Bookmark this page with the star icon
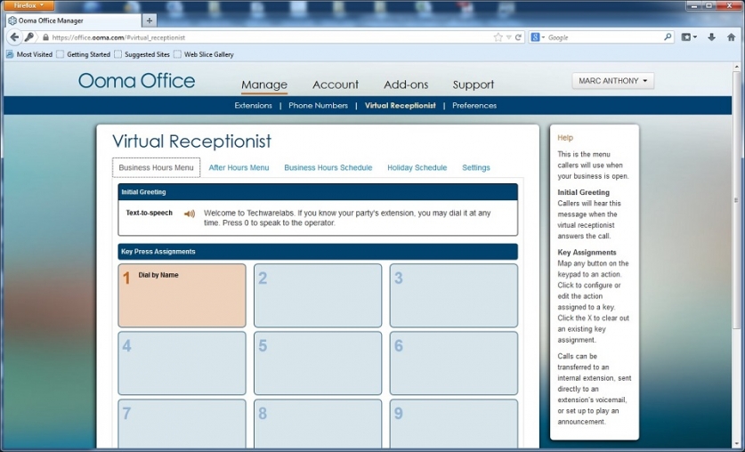Screen dimensions: 745x452 coord(498,37)
